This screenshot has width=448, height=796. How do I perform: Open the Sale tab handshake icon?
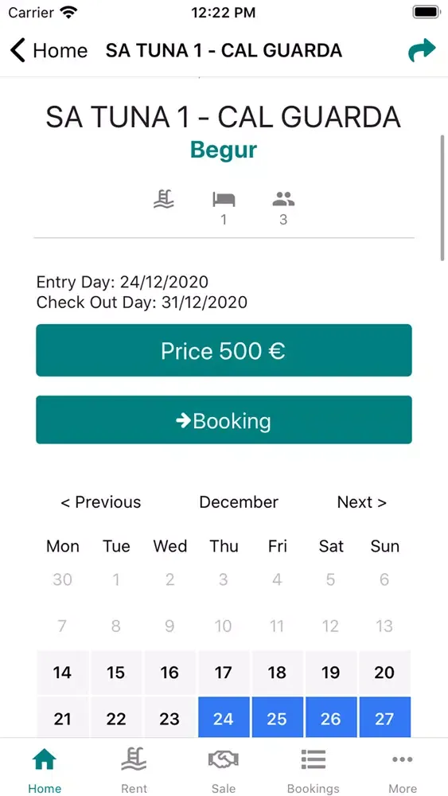click(x=224, y=759)
